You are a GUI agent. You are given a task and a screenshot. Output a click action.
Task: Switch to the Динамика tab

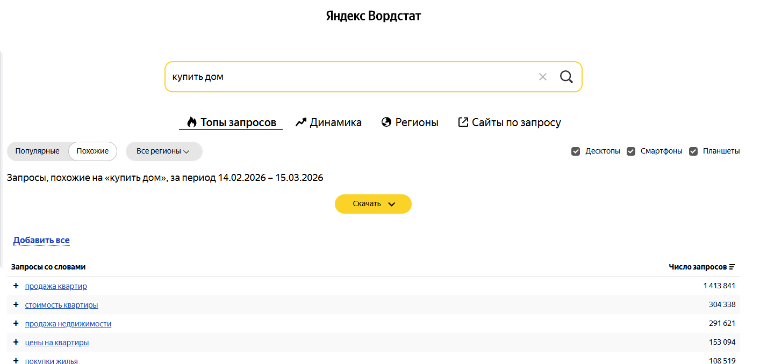pyautogui.click(x=328, y=122)
